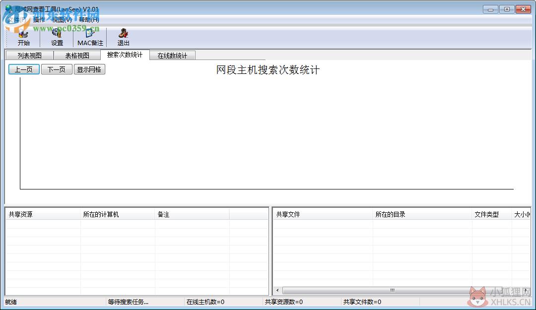Click the 文件类型 column header
536x310 pixels.
491,214
